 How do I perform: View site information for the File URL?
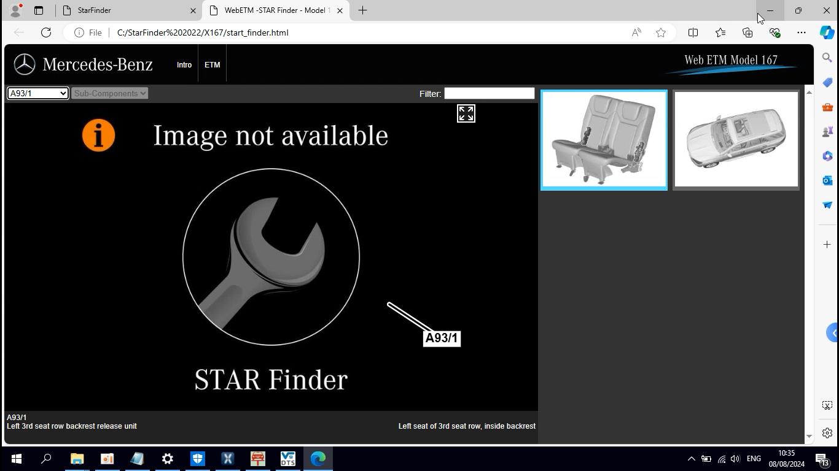[88, 33]
